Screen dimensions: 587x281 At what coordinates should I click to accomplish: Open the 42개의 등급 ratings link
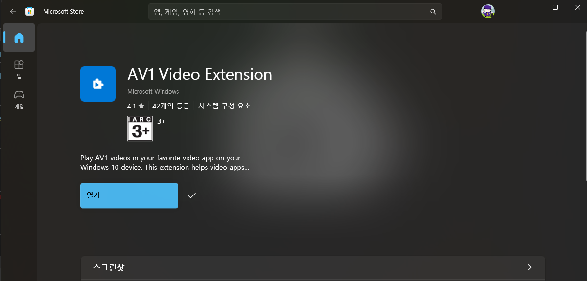coord(171,106)
